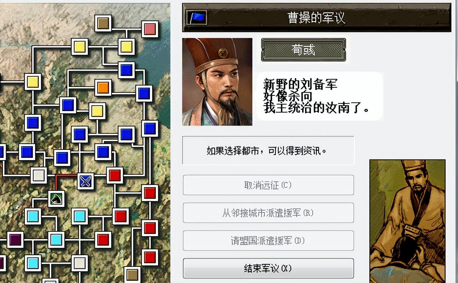Screen dimensions: 458x283
Task: Click the 新野的刘备军 dialogue bubble
Action: point(319,96)
